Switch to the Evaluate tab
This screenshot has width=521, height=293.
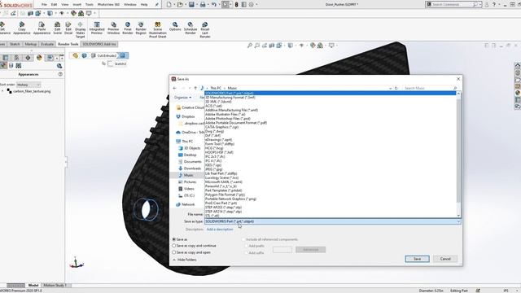(47, 44)
